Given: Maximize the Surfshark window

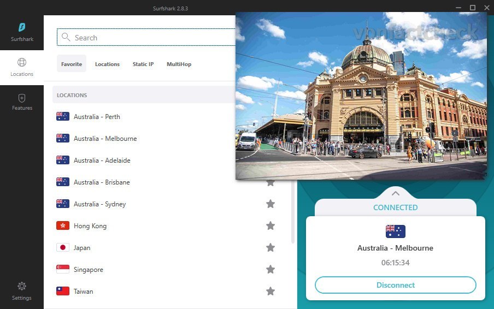Looking at the screenshot, I should click(473, 8).
